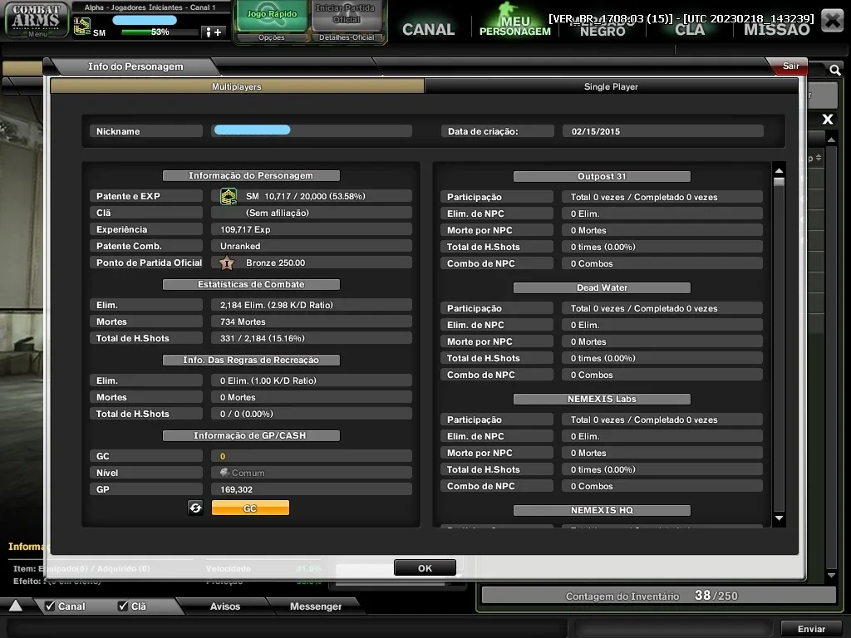The width and height of the screenshot is (851, 638).
Task: Click the NEMEXIS Labs section header
Action: pos(602,399)
